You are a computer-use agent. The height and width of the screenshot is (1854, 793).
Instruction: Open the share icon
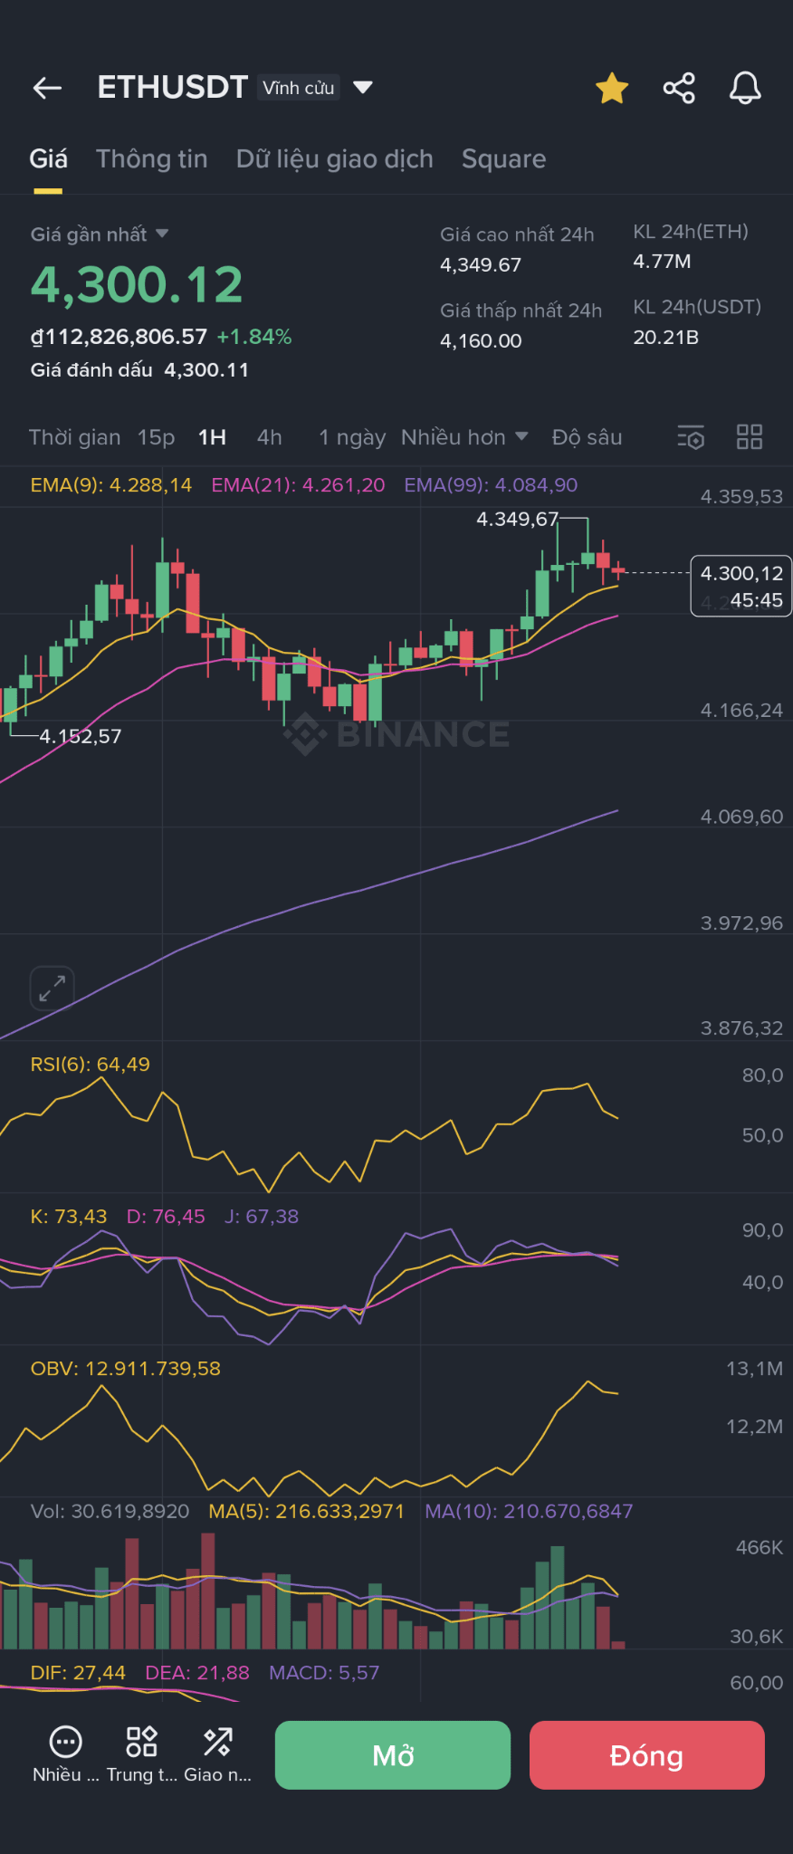(x=679, y=88)
